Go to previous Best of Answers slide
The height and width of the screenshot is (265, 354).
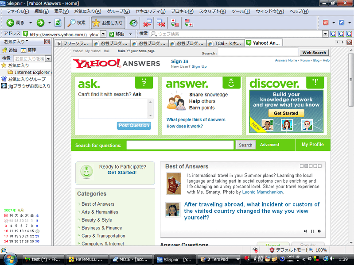coord(305,231)
